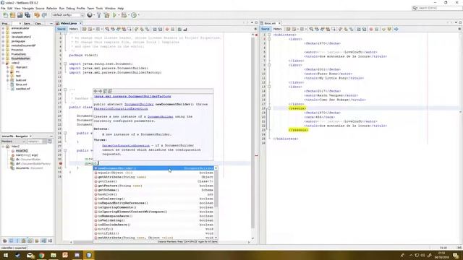Select isNamespaceAware() in completion list

tap(153, 216)
